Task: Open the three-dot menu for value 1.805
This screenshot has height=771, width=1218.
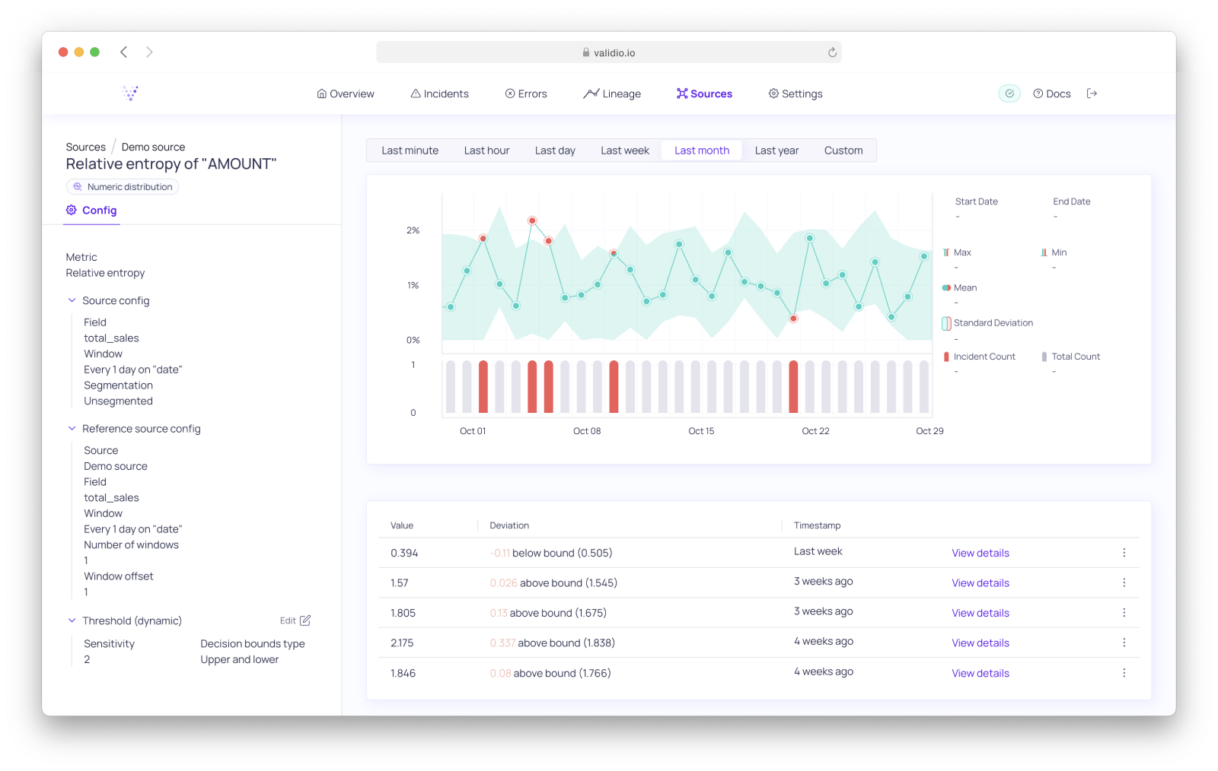Action: pos(1124,613)
